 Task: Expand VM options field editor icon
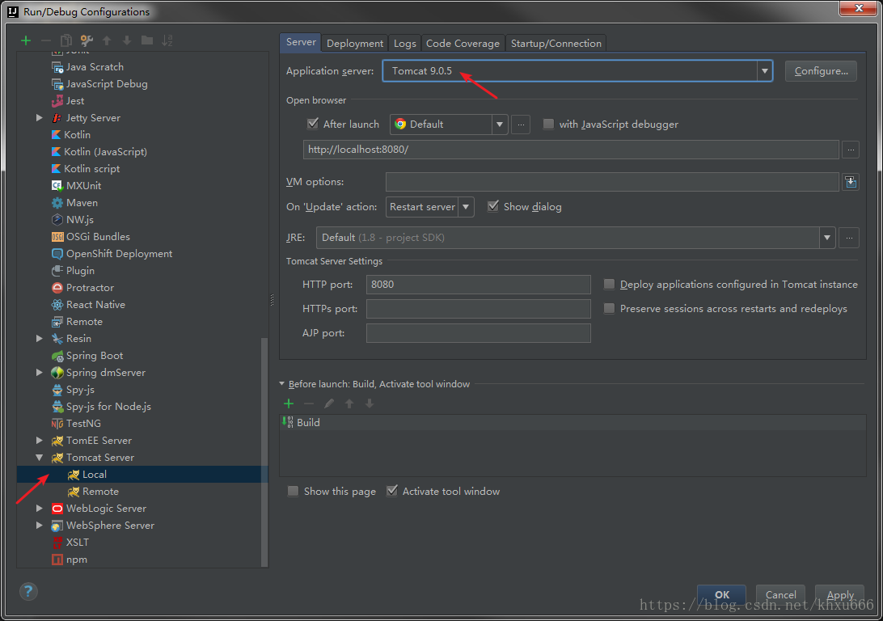click(851, 182)
